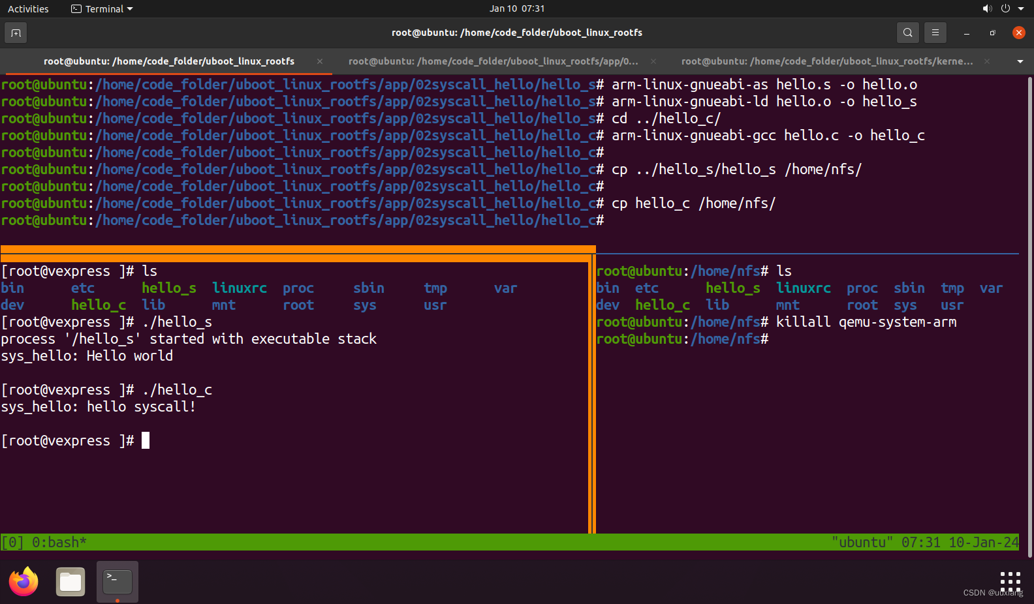Click the search icon in terminal header
1034x604 pixels.
(x=907, y=33)
